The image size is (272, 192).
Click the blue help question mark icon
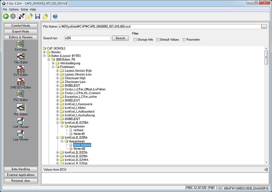click(x=55, y=16)
